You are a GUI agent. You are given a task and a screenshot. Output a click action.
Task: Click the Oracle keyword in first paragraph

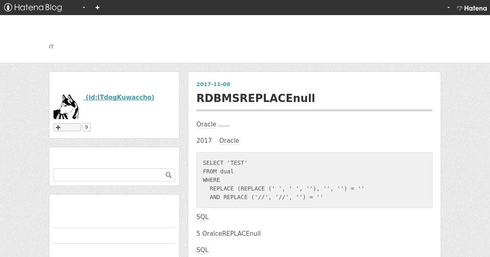click(206, 124)
